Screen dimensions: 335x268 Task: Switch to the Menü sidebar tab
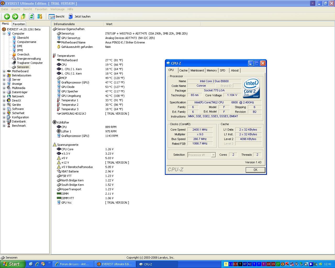(x=5, y=24)
